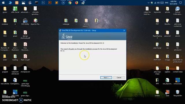185x104 pixels.
Task: Select the Zeal desktop shortcut
Action: pos(167,93)
